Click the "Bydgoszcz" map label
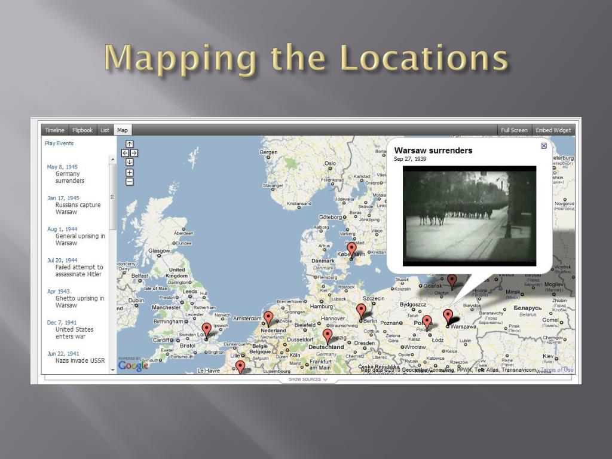Viewport: 612px width, 459px height. tap(413, 304)
